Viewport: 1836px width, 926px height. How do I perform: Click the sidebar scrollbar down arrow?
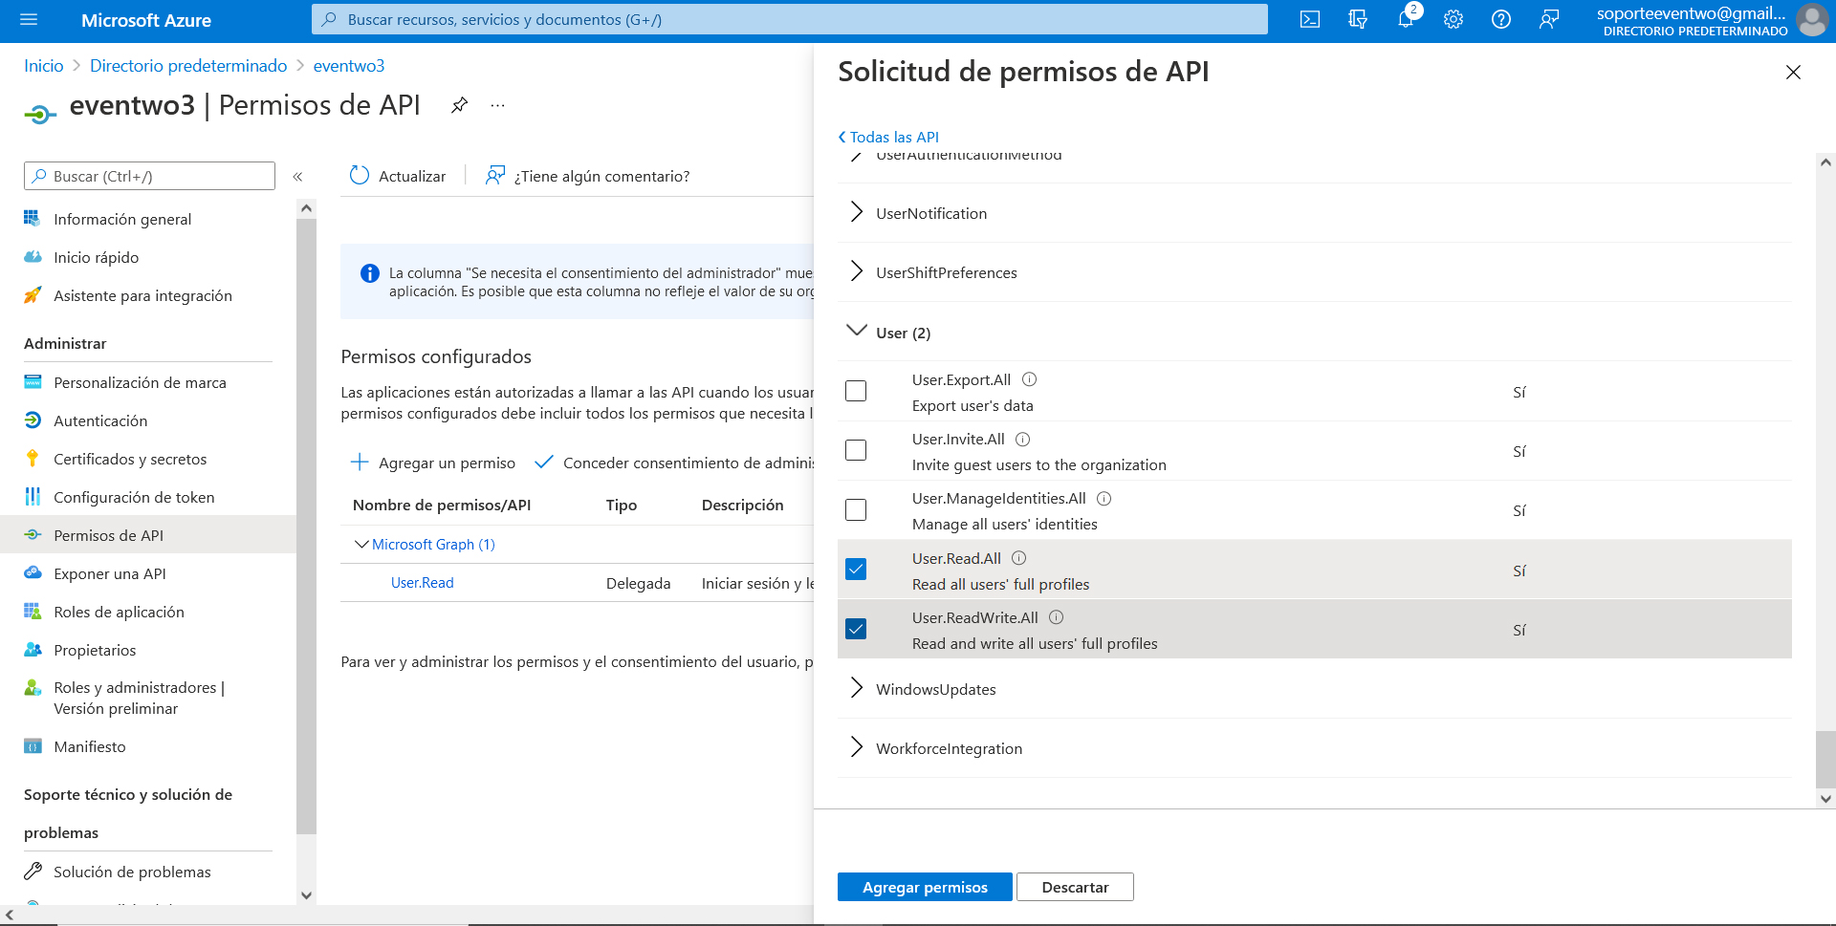306,895
